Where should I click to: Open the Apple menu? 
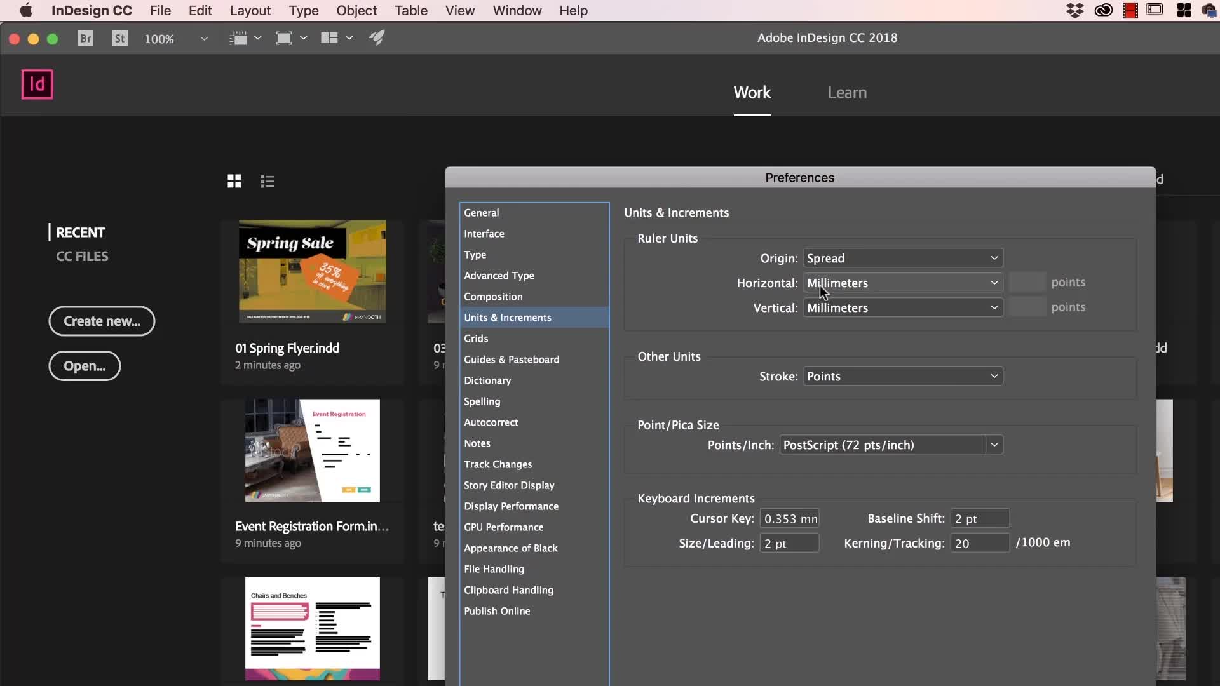coord(26,10)
